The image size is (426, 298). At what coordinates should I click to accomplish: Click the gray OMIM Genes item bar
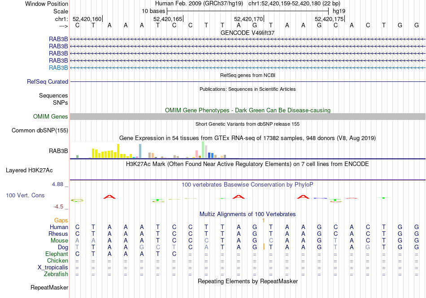click(248, 117)
